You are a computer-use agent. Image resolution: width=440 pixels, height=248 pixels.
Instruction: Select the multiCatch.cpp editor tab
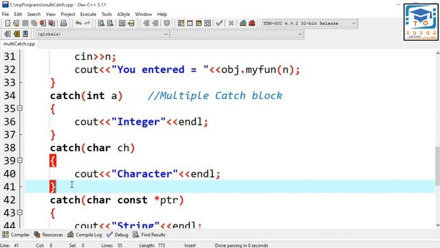coord(19,44)
